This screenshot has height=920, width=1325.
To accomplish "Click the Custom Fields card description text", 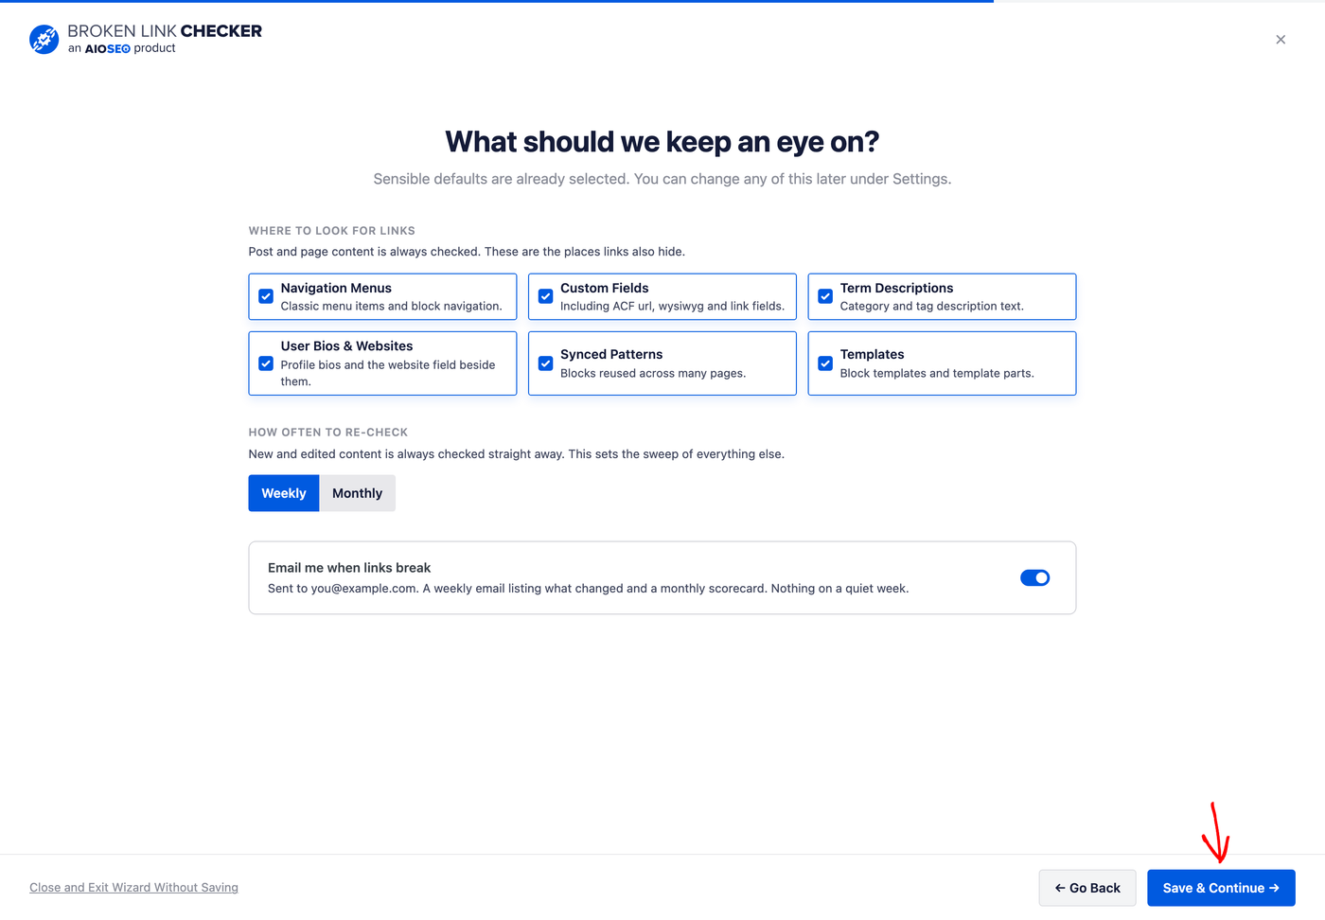I will (x=672, y=306).
